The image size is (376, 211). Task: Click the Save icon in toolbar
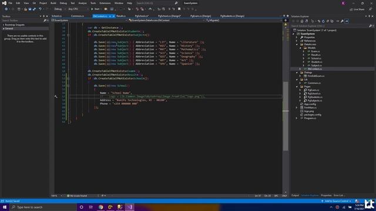tap(30, 9)
